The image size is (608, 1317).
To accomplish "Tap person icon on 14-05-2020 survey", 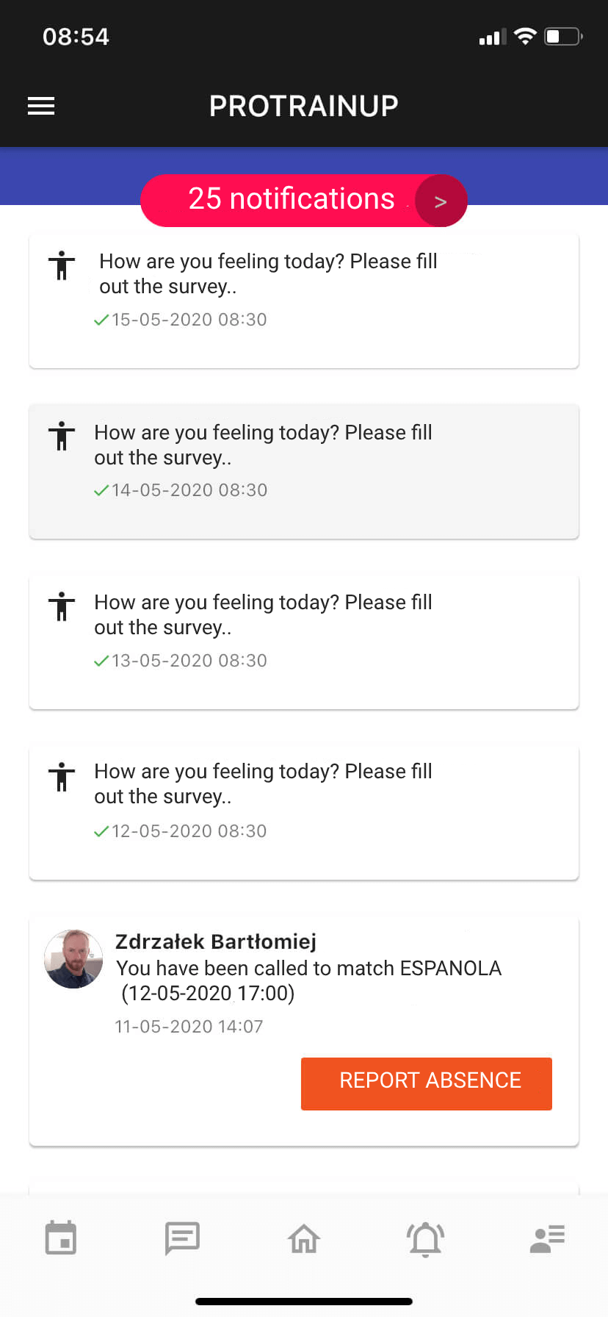I will (x=62, y=436).
